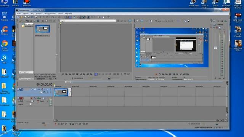244x137 pixels.
Task: Click Save disk icon in main toolbar
Action: click(25, 17)
